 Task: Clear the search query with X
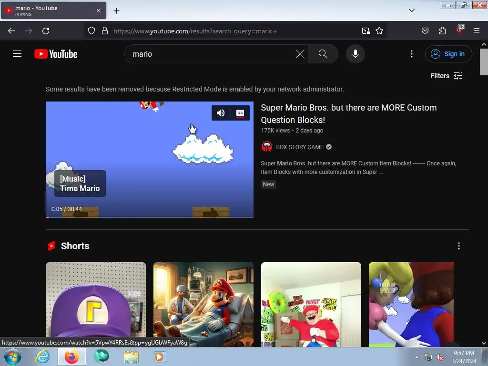coord(300,54)
